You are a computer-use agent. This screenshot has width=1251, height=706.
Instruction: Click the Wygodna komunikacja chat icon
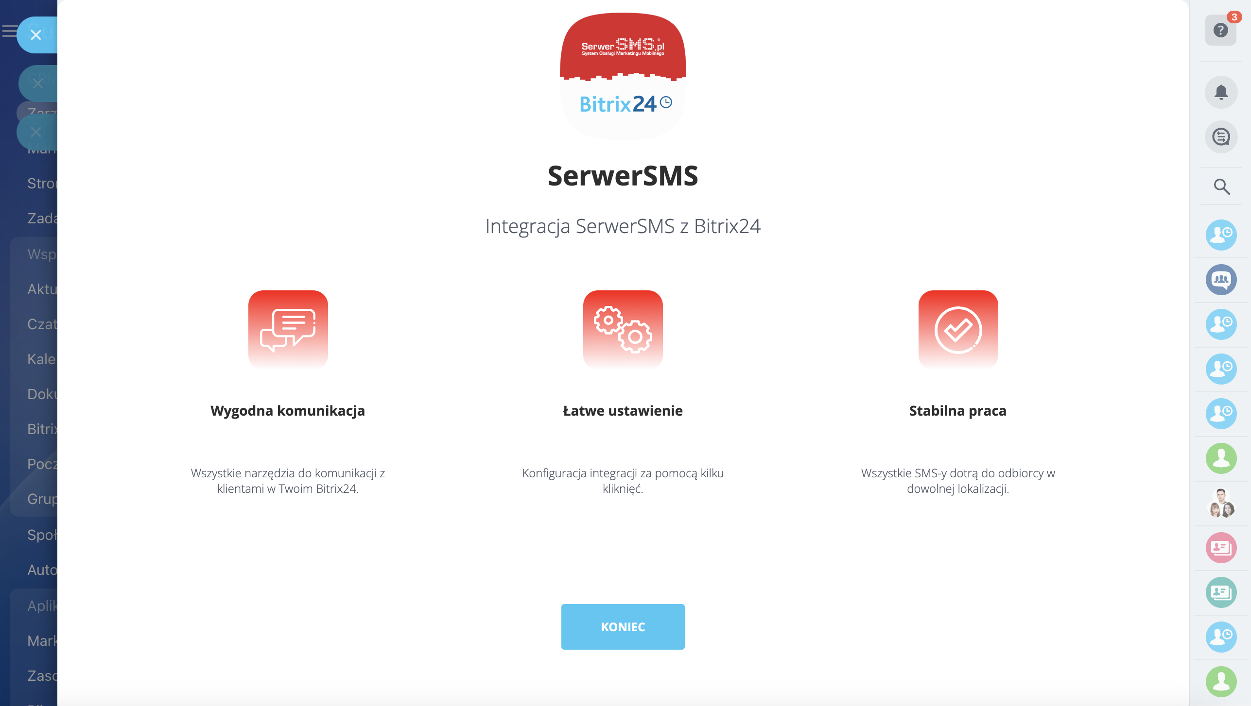288,330
